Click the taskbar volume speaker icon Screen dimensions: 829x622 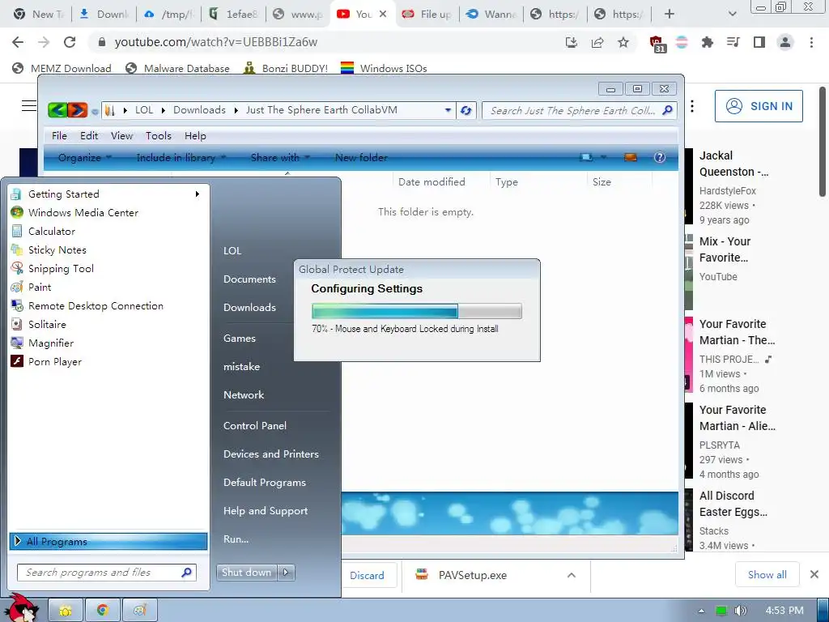[x=740, y=611]
